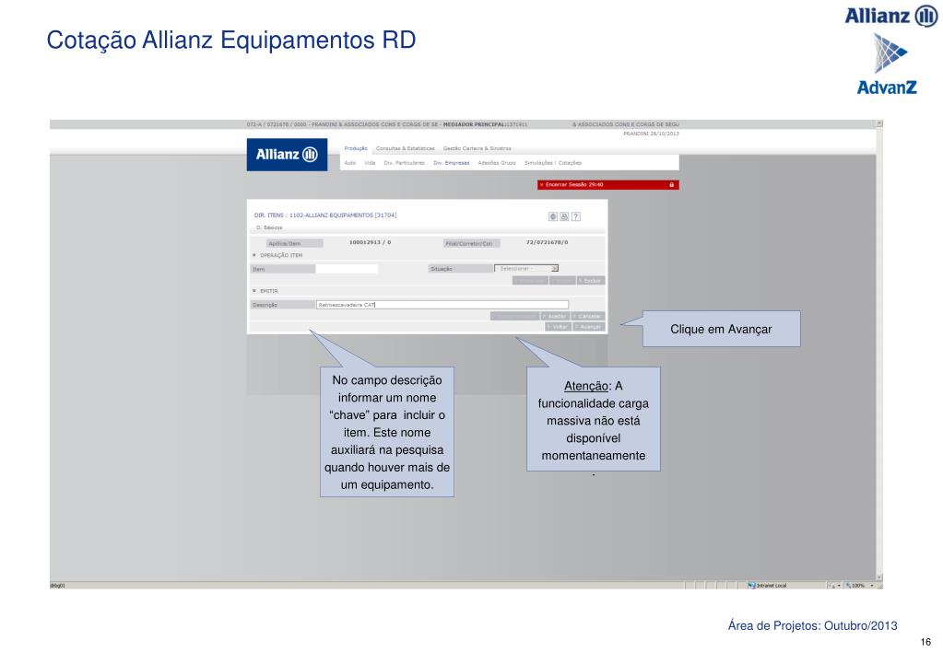Click the Cancelar button

pos(588,316)
